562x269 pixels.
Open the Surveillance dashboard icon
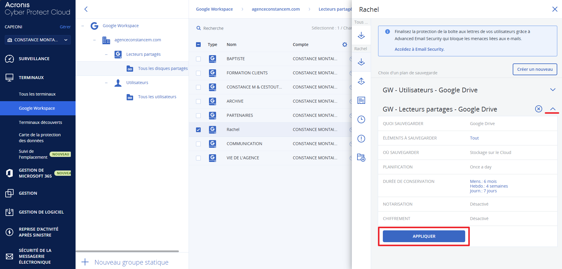pyautogui.click(x=9, y=59)
